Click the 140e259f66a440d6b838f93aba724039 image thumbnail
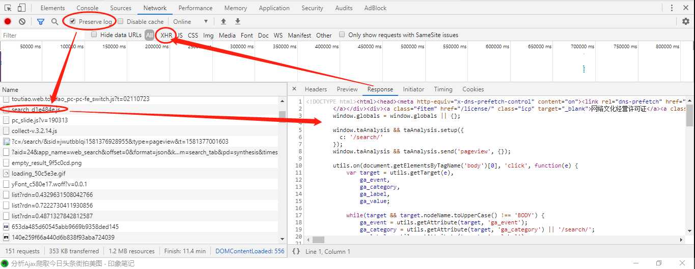 [x=6, y=238]
